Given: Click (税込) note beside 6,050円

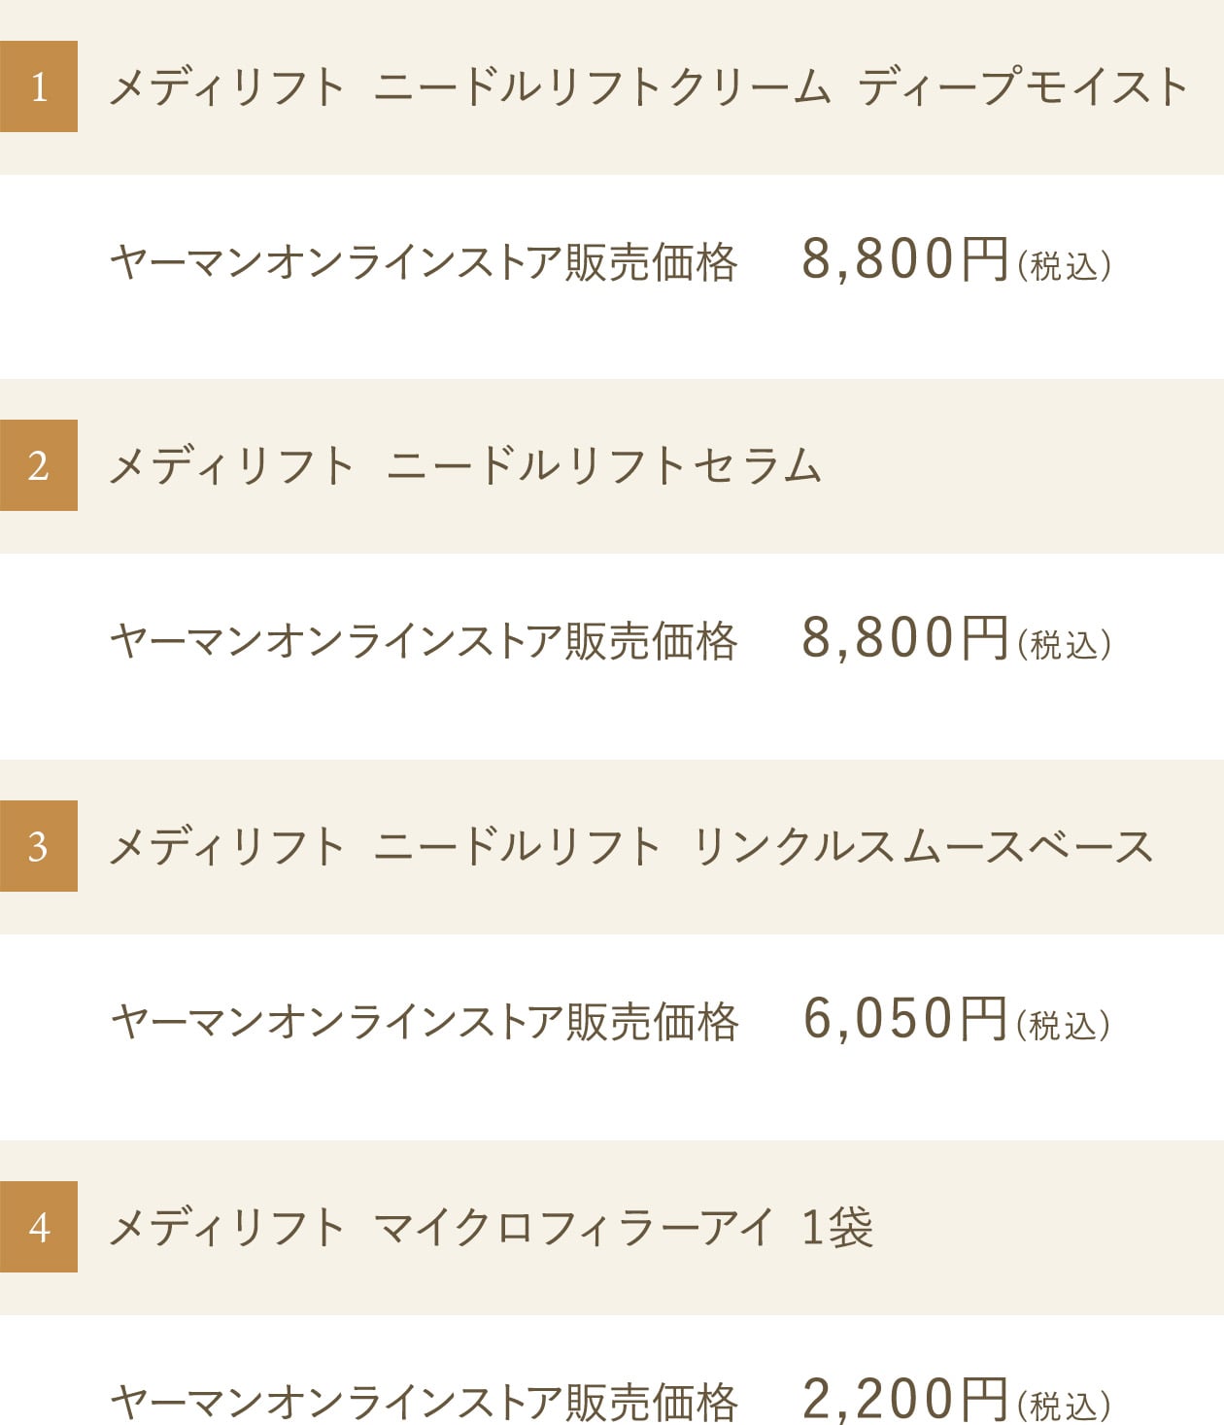Looking at the screenshot, I should pos(1064,1026).
